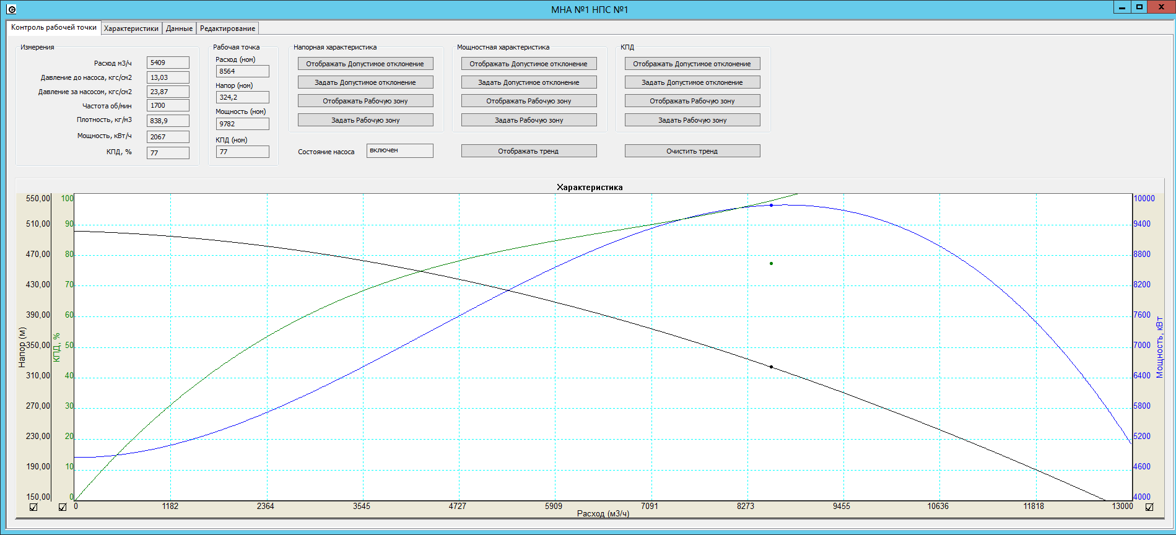Click the chart title Характеристика
1176x535 pixels.
(590, 187)
